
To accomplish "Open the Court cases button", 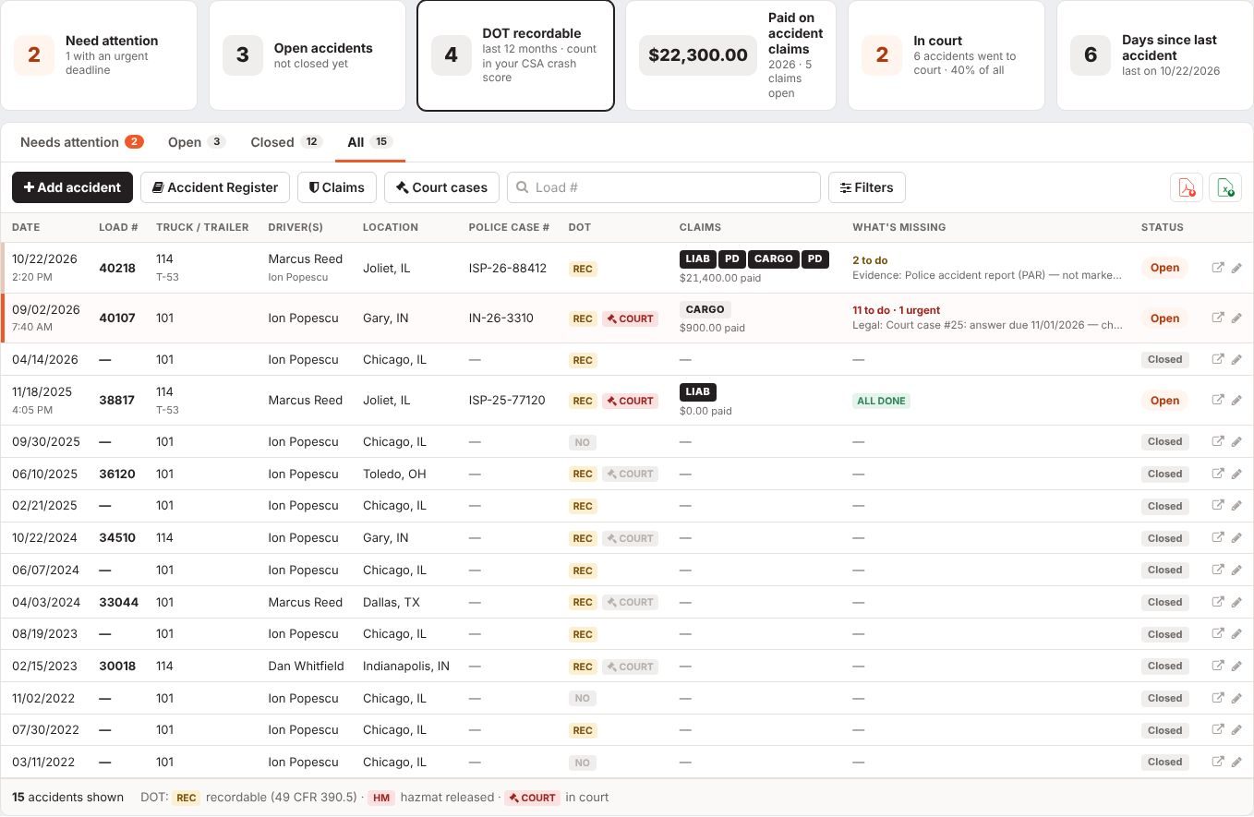I will pos(441,187).
